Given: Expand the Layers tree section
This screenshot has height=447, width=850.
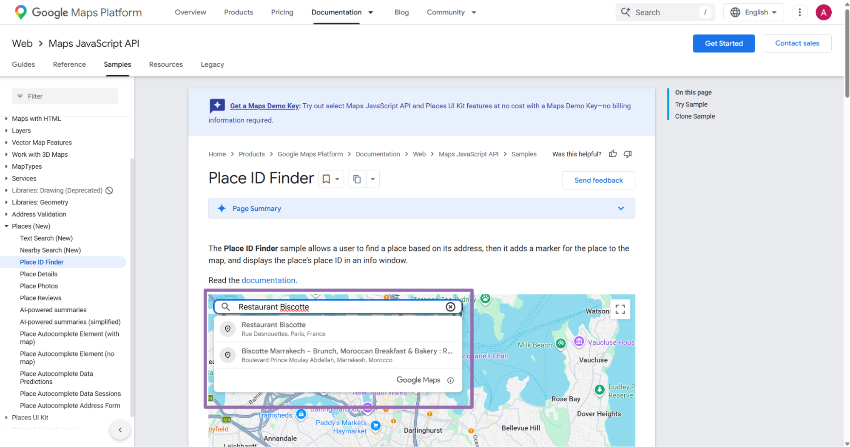Looking at the screenshot, I should click(x=6, y=130).
